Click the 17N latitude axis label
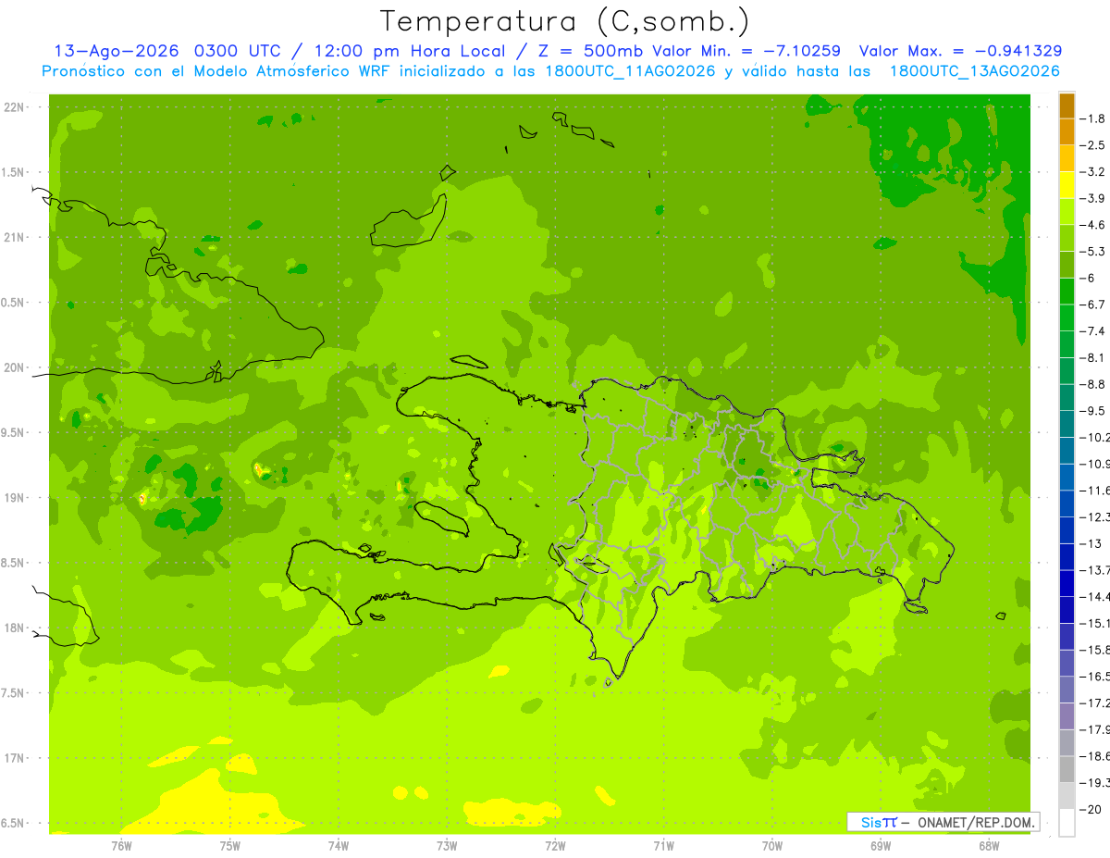The height and width of the screenshot is (858, 1110). tap(15, 759)
